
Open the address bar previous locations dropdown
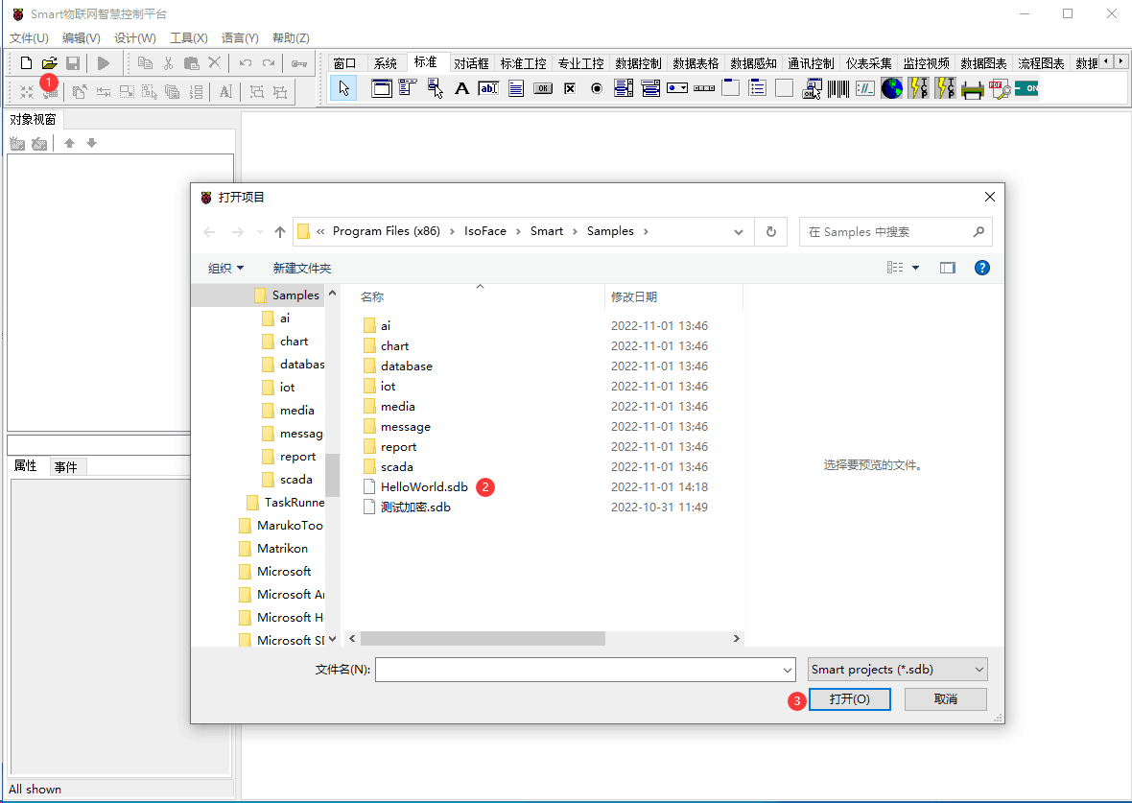click(739, 232)
